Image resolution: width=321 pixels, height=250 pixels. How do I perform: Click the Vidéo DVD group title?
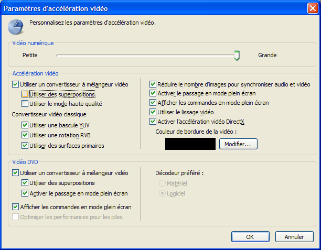[x=25, y=162]
